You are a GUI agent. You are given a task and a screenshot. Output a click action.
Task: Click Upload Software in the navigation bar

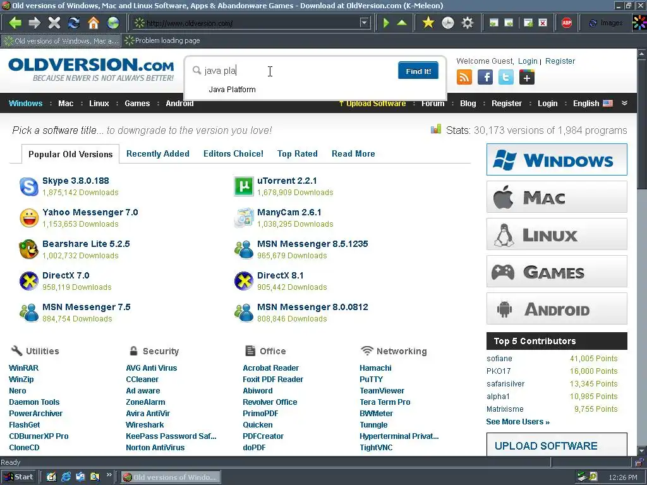tap(372, 104)
